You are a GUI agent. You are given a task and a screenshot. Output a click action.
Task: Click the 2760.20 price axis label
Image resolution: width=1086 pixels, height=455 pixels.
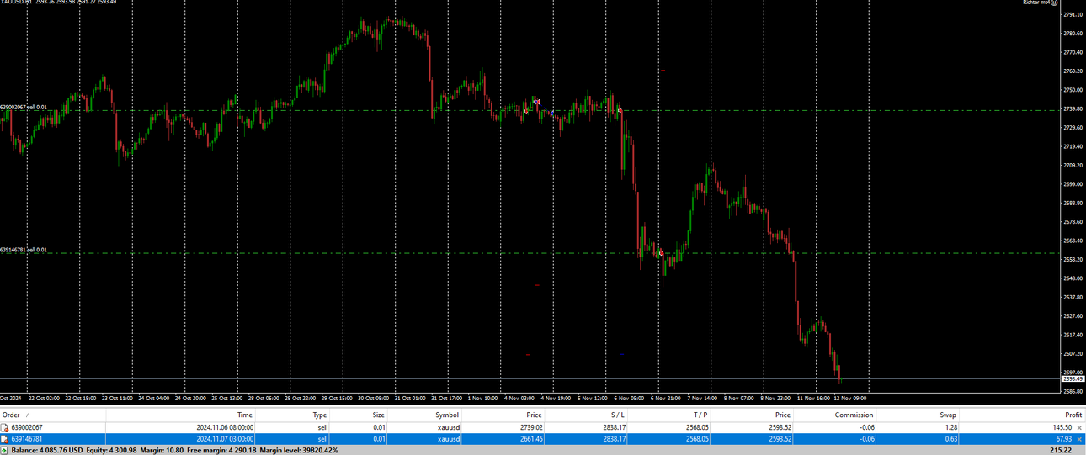1073,71
